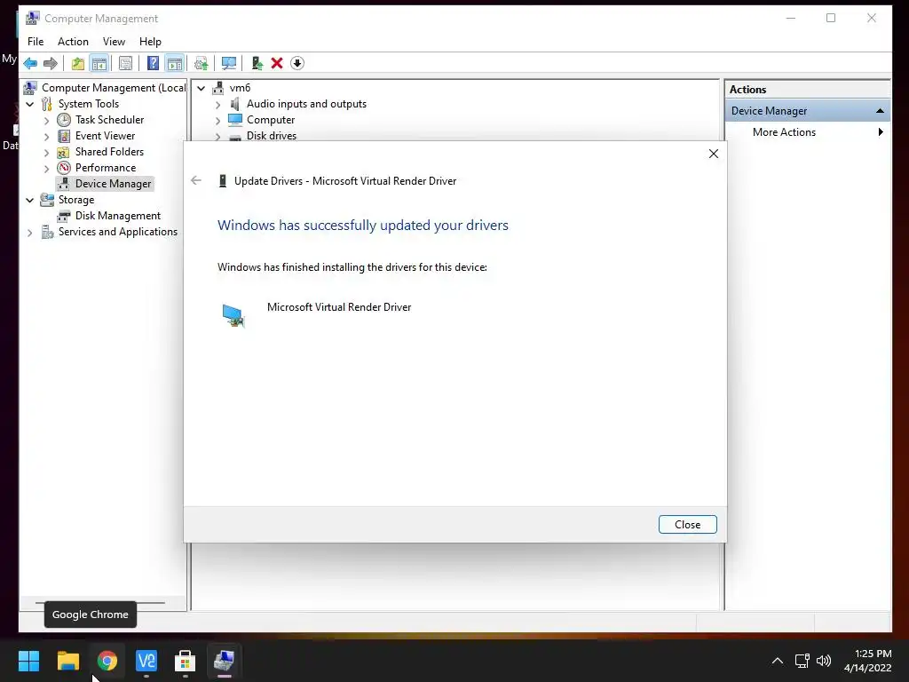Viewport: 909px width, 682px height.
Task: Open More Actions submenu
Action: pyautogui.click(x=784, y=132)
